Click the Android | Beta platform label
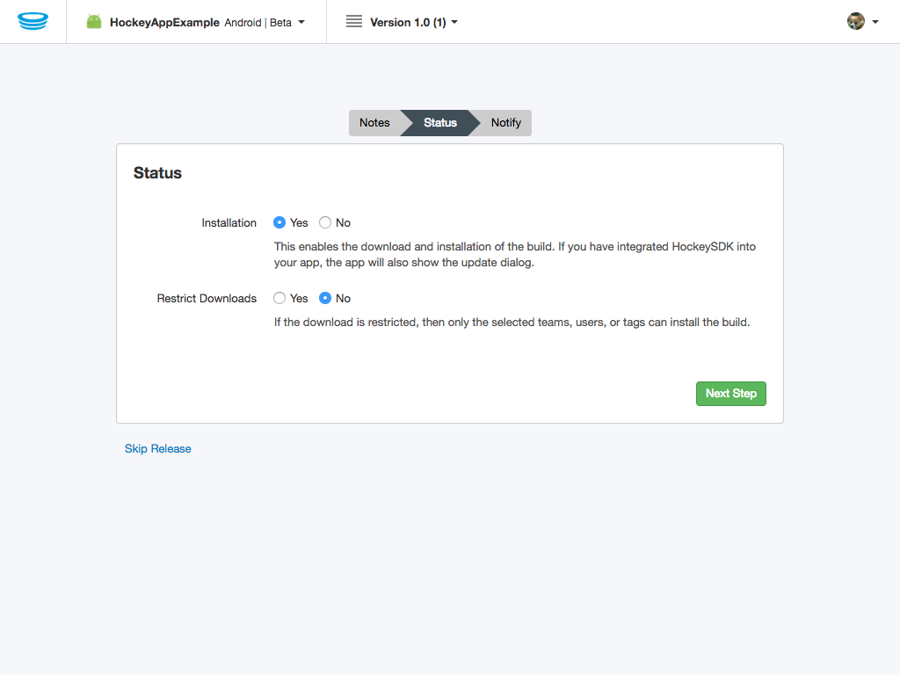This screenshot has width=900, height=675. pyautogui.click(x=258, y=22)
